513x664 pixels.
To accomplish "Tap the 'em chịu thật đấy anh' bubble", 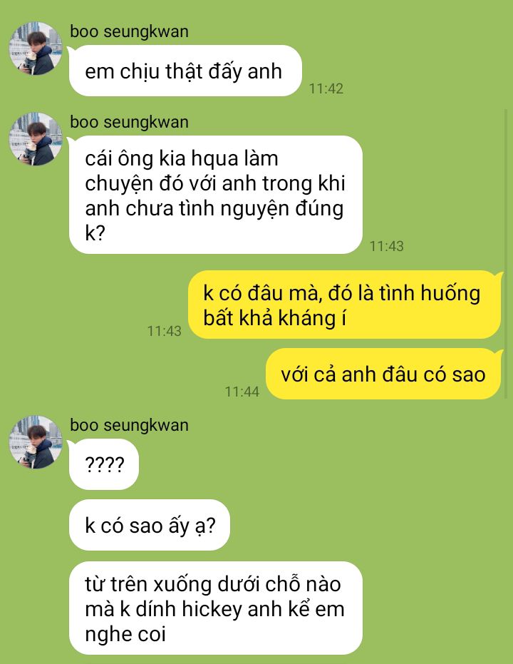I will click(185, 71).
